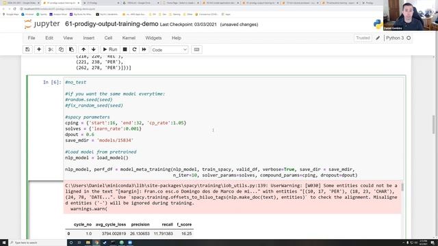
Task: Click the recall column header
Action: click(x=167, y=225)
